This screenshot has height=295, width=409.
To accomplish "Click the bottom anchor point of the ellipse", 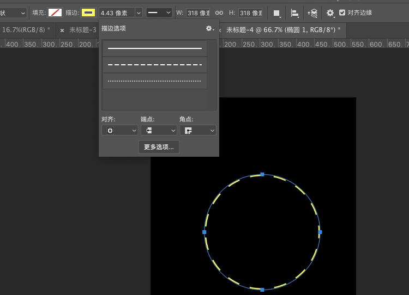I will (262, 290).
